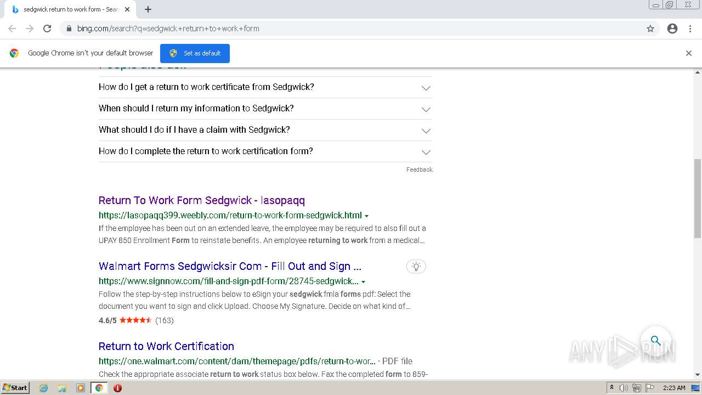Click the forward navigation arrow
Viewport: 702px width, 395px height.
pos(30,29)
